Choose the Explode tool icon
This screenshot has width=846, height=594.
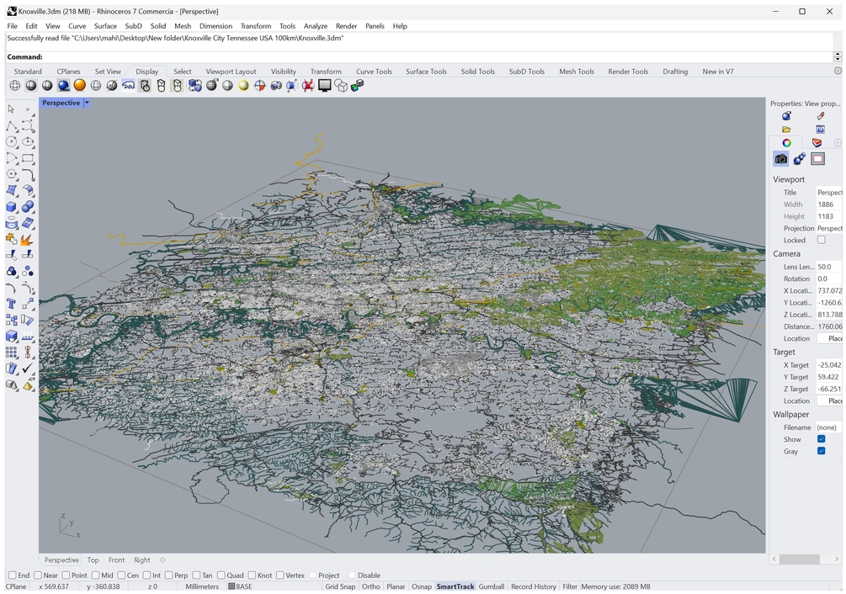pos(28,239)
